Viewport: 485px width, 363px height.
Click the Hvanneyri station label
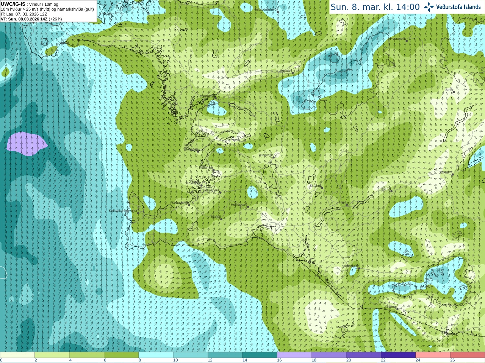click(x=207, y=96)
